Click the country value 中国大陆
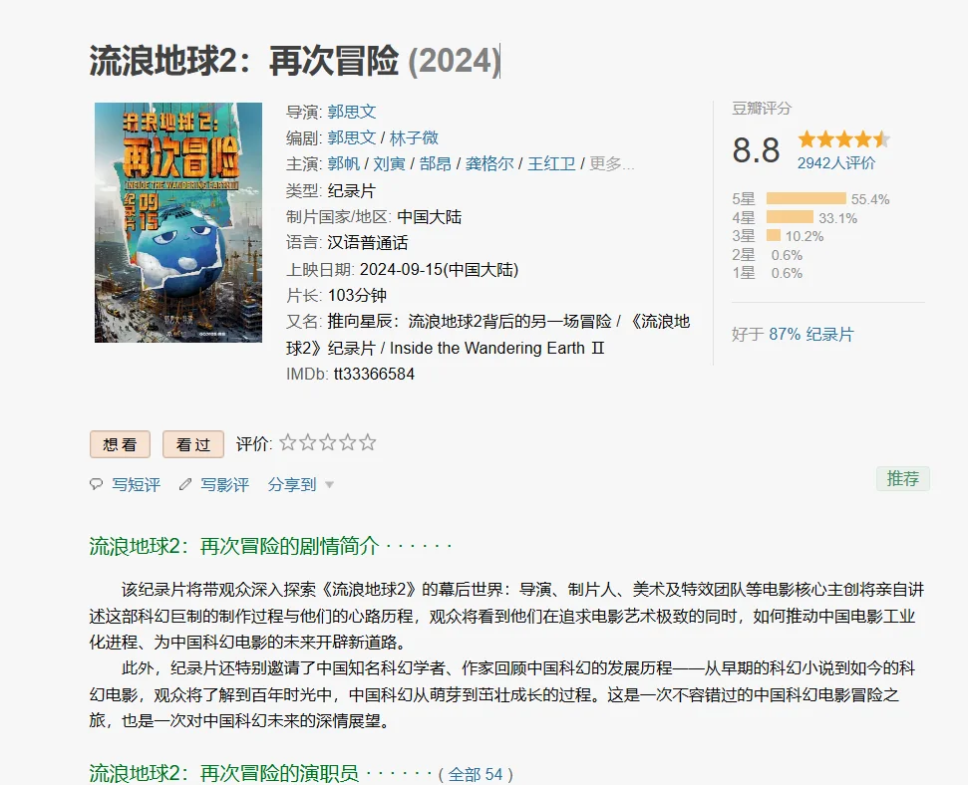The width and height of the screenshot is (968, 785). pyautogui.click(x=430, y=216)
